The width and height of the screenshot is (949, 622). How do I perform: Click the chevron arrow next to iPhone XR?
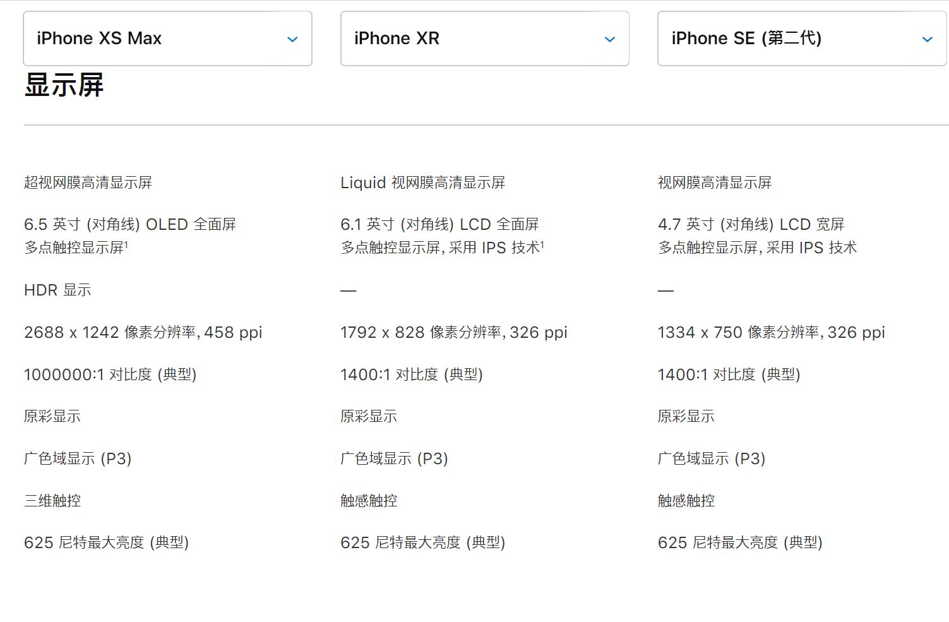coord(610,39)
